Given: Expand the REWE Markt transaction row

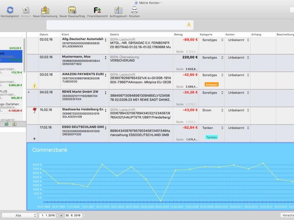Looking at the screenshot, I should tap(29, 92).
